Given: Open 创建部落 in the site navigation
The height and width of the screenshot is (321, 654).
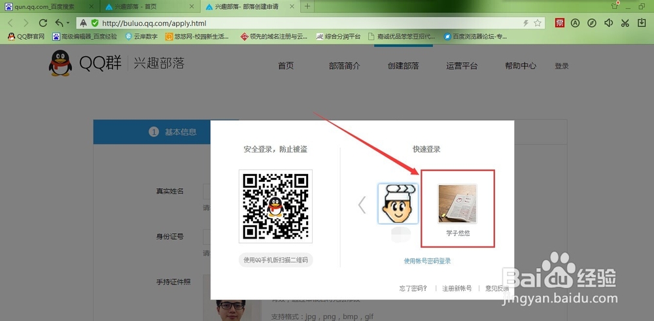Looking at the screenshot, I should pos(404,65).
